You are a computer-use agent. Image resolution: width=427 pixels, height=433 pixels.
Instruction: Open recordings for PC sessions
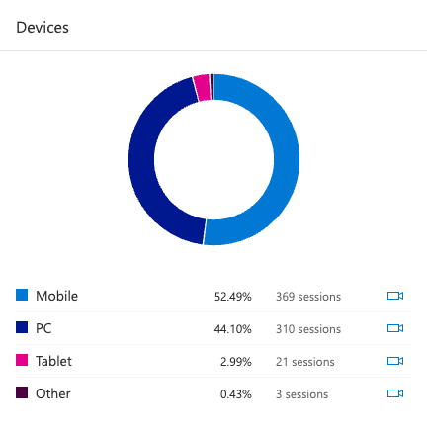tap(395, 328)
